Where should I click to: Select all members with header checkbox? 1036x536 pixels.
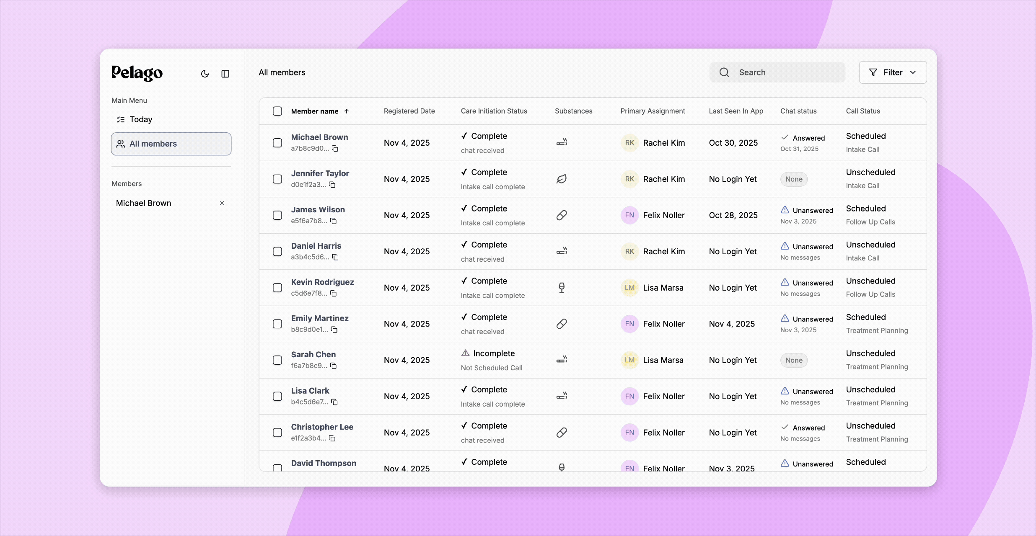tap(277, 111)
